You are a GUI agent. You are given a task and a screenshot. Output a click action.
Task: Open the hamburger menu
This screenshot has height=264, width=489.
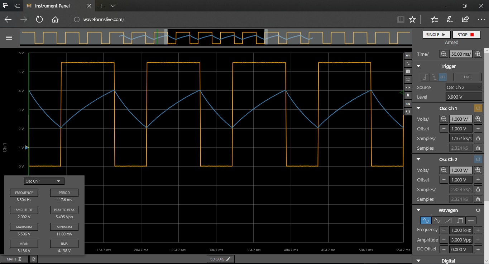tap(9, 38)
